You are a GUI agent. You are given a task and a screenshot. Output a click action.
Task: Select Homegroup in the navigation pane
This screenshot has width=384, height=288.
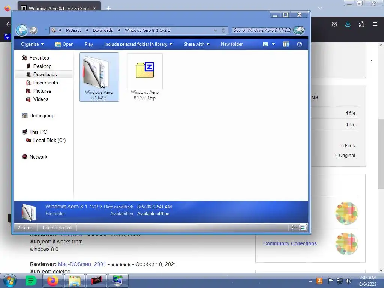point(42,115)
